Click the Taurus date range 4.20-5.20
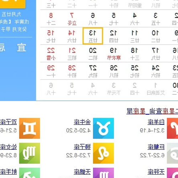This screenshot has height=178, width=178. coord(78,131)
